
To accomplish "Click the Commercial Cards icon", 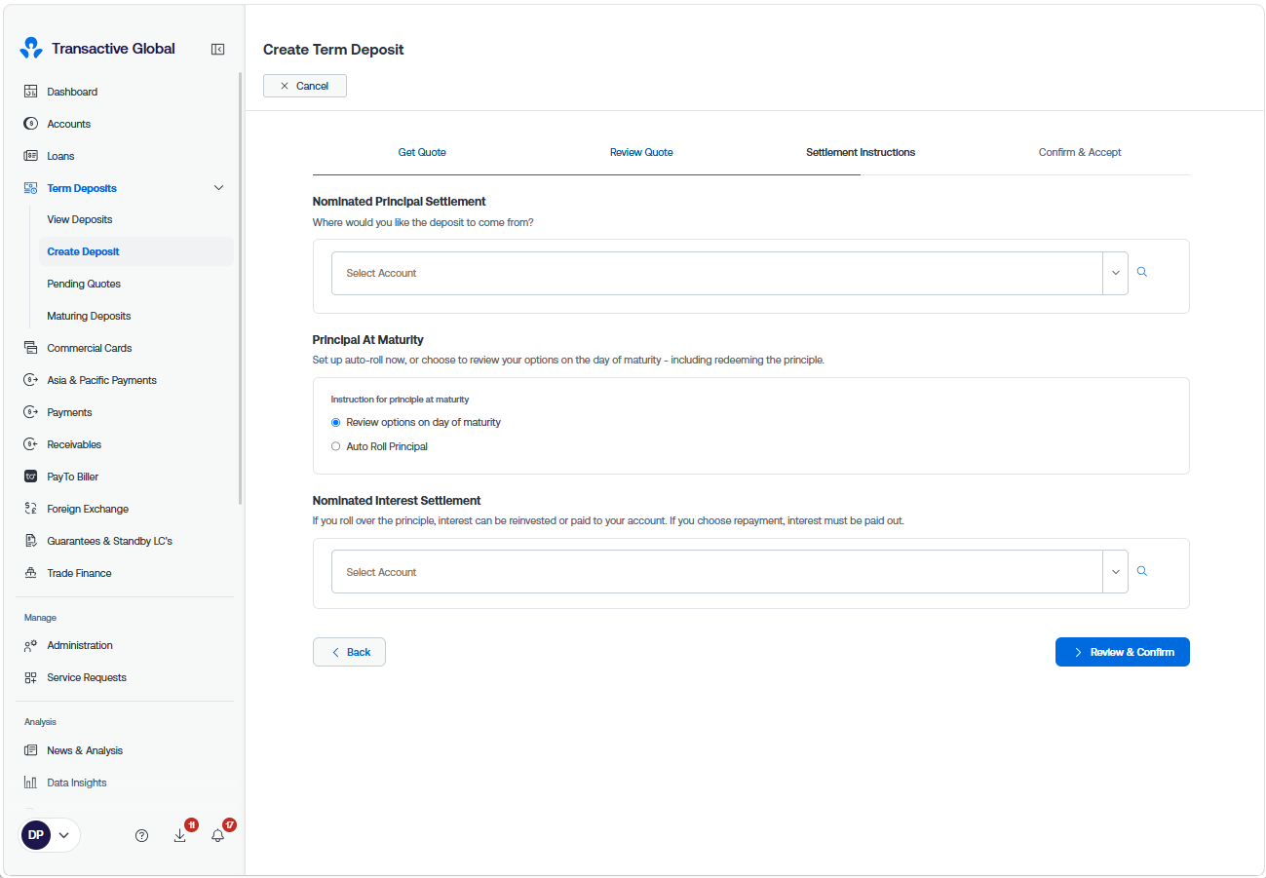I will pos(30,348).
